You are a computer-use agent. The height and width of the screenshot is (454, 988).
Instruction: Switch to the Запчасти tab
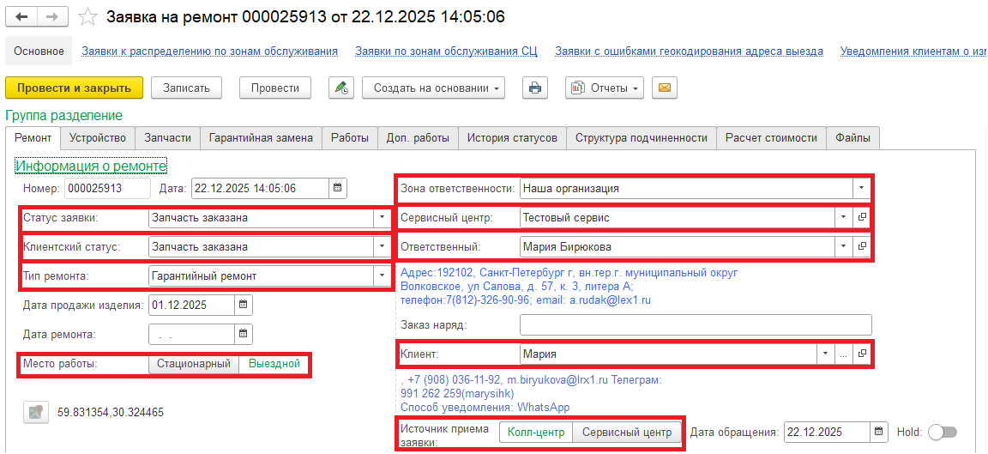coord(167,138)
